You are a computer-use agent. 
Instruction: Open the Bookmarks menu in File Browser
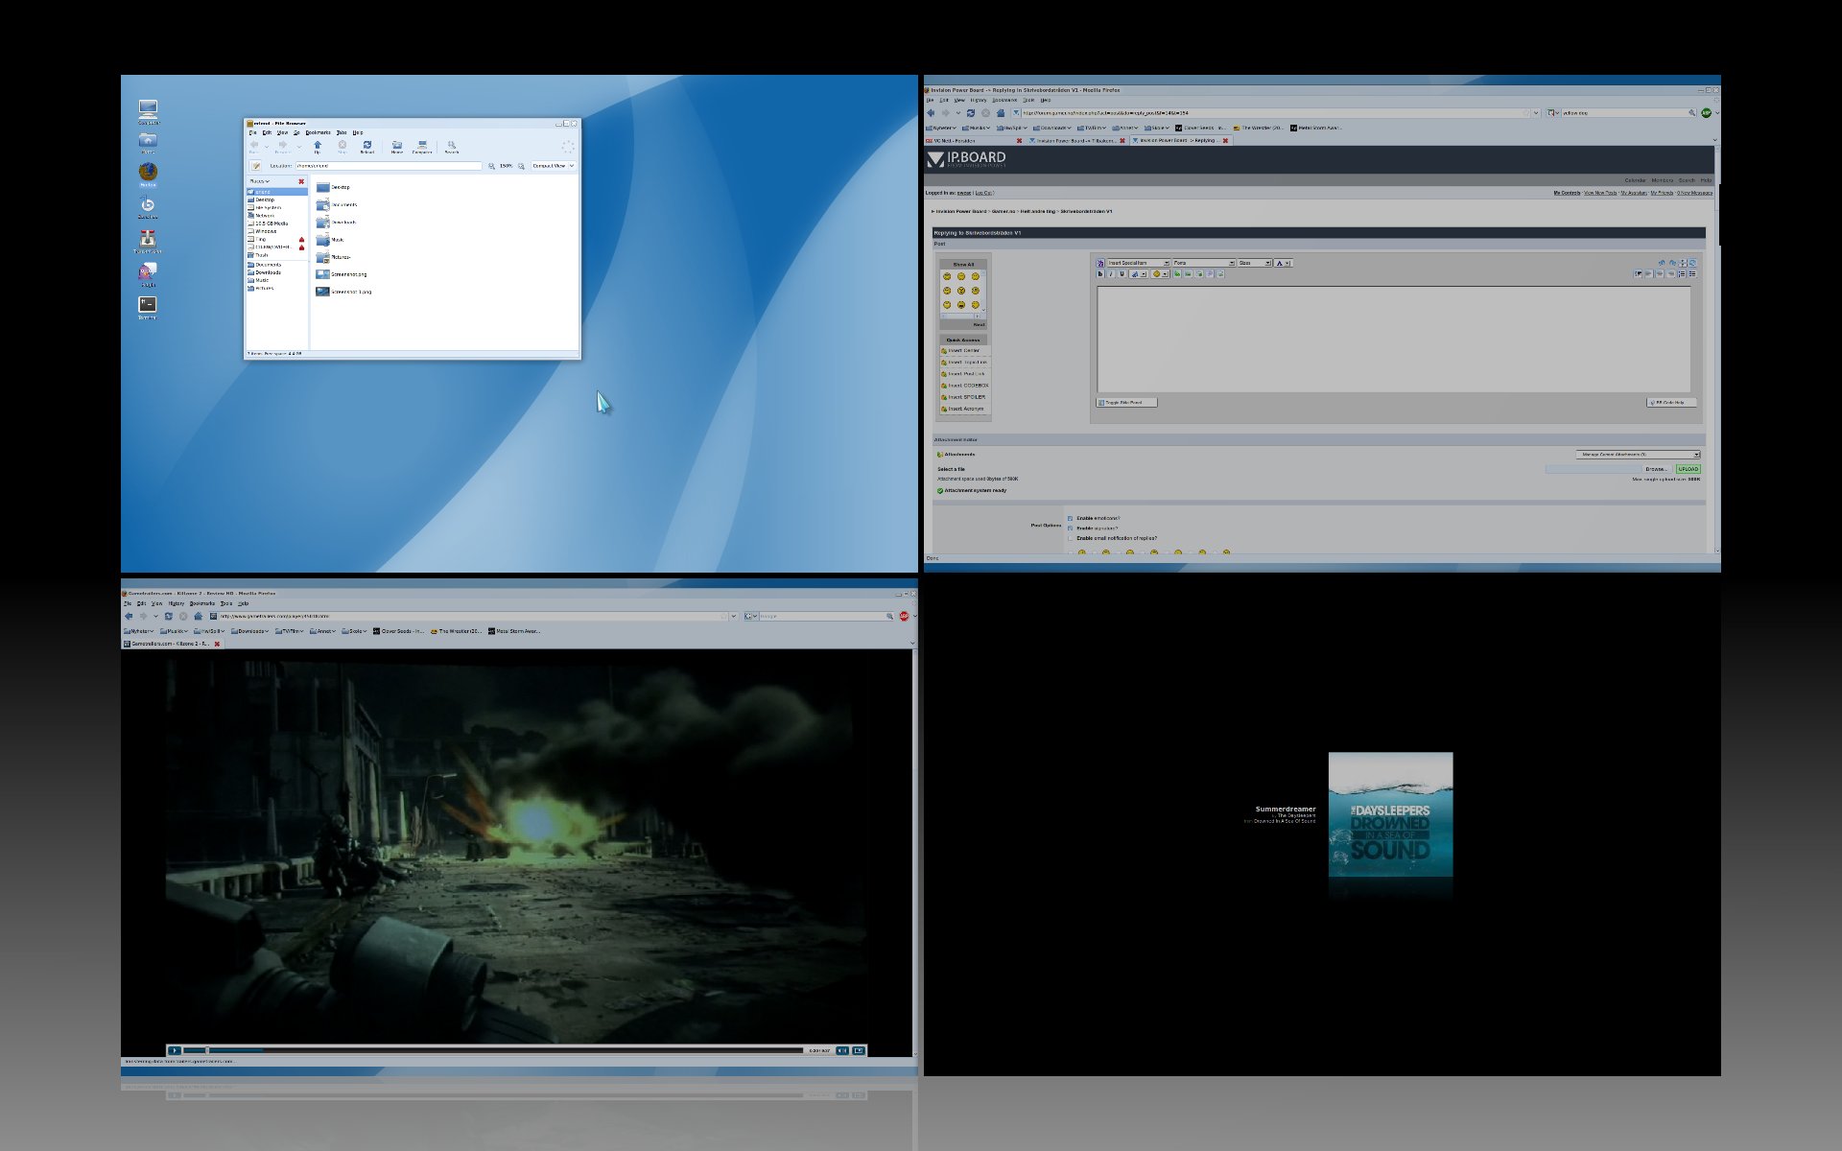pyautogui.click(x=318, y=132)
